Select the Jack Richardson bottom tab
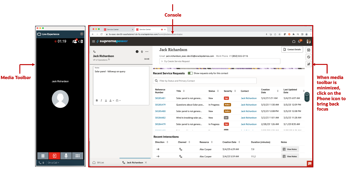The height and width of the screenshot is (169, 349). (133, 162)
